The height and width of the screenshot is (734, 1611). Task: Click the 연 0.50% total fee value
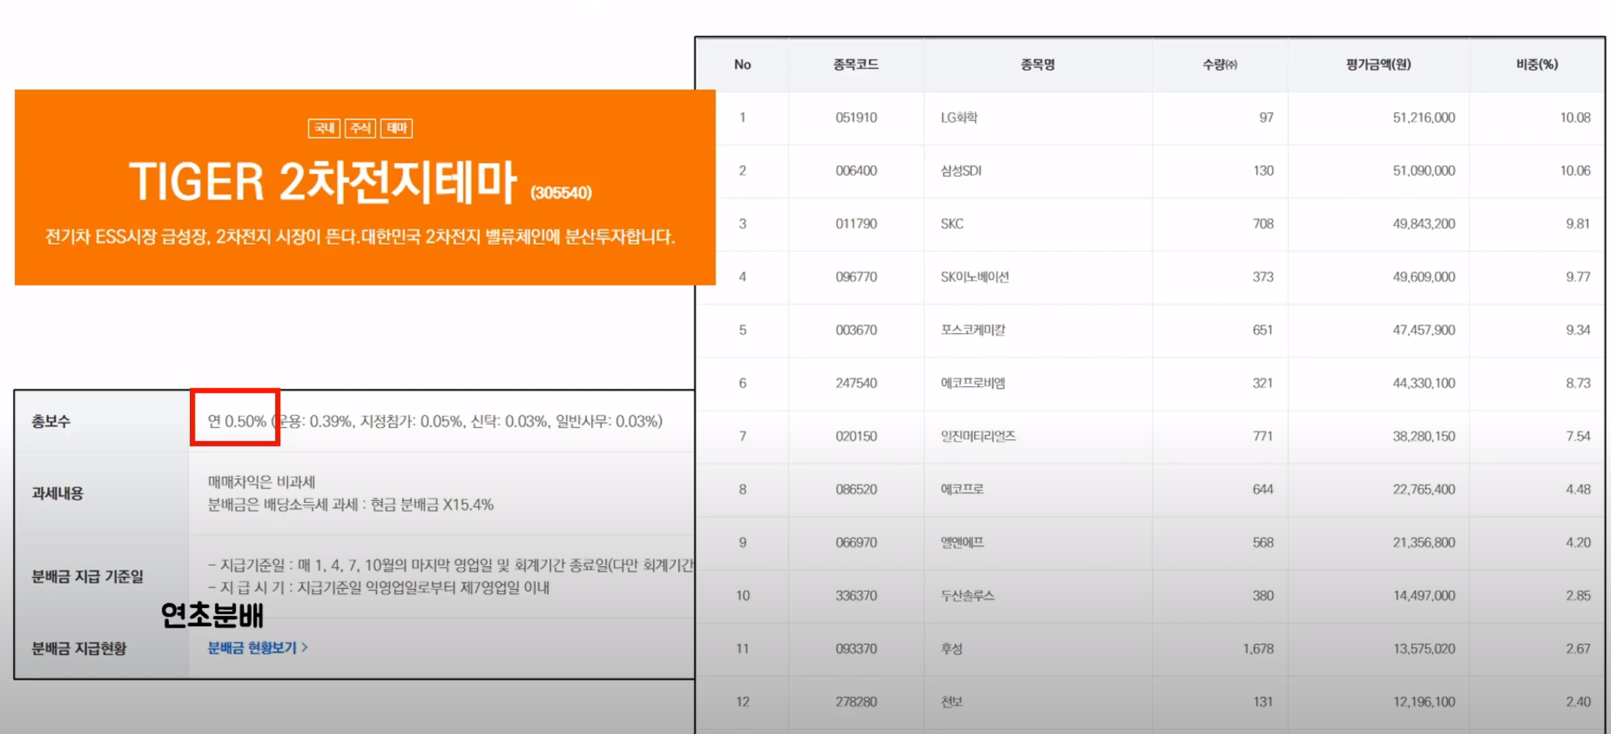(237, 421)
